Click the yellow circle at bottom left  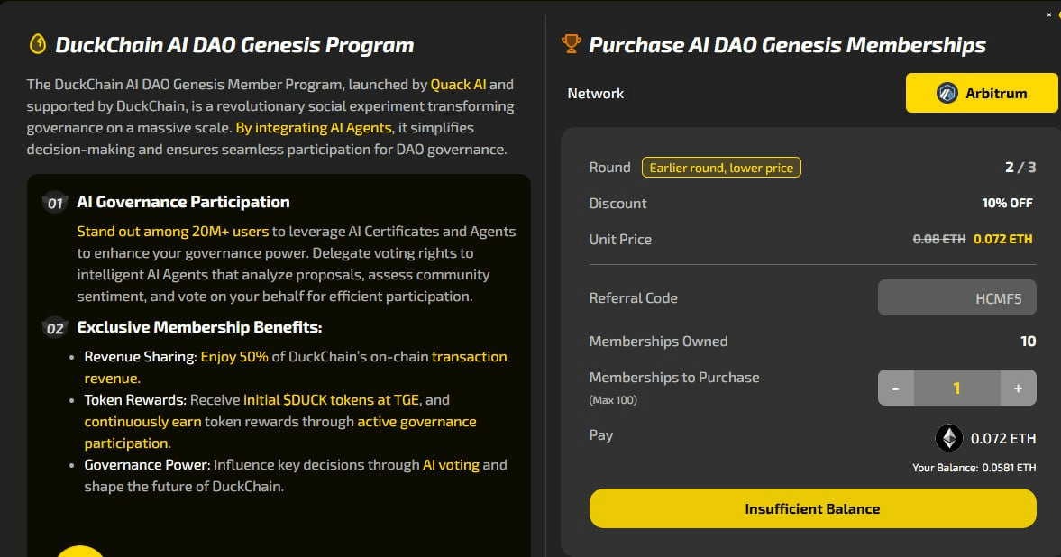point(80,552)
